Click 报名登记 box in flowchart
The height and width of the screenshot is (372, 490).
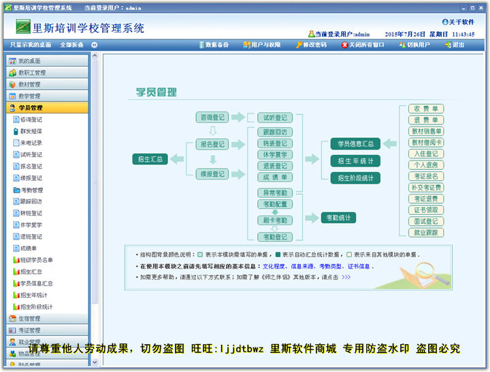(x=212, y=144)
